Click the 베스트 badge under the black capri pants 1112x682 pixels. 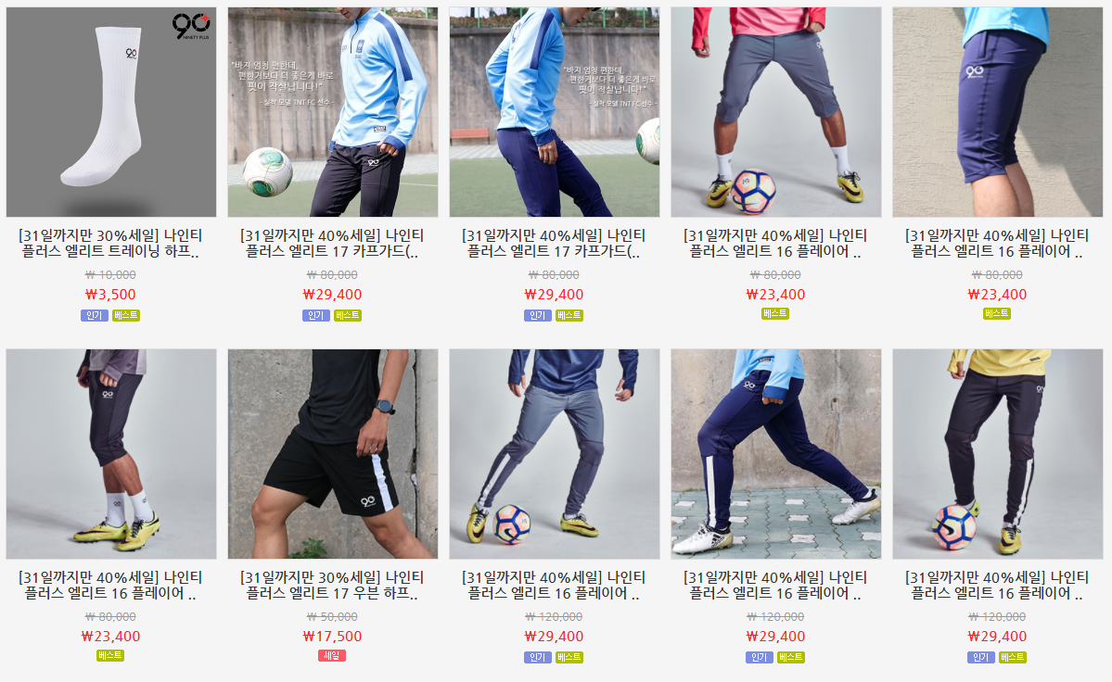tap(110, 656)
